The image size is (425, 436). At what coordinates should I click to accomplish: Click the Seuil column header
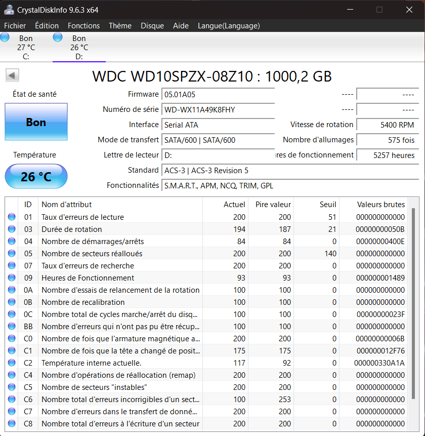(x=316, y=205)
